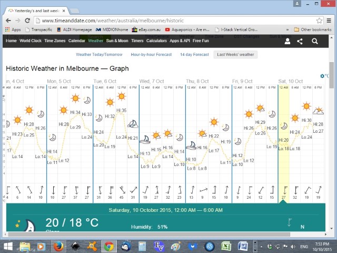Open Firefox from the taskbar
This screenshot has height=253, width=337.
58,246
